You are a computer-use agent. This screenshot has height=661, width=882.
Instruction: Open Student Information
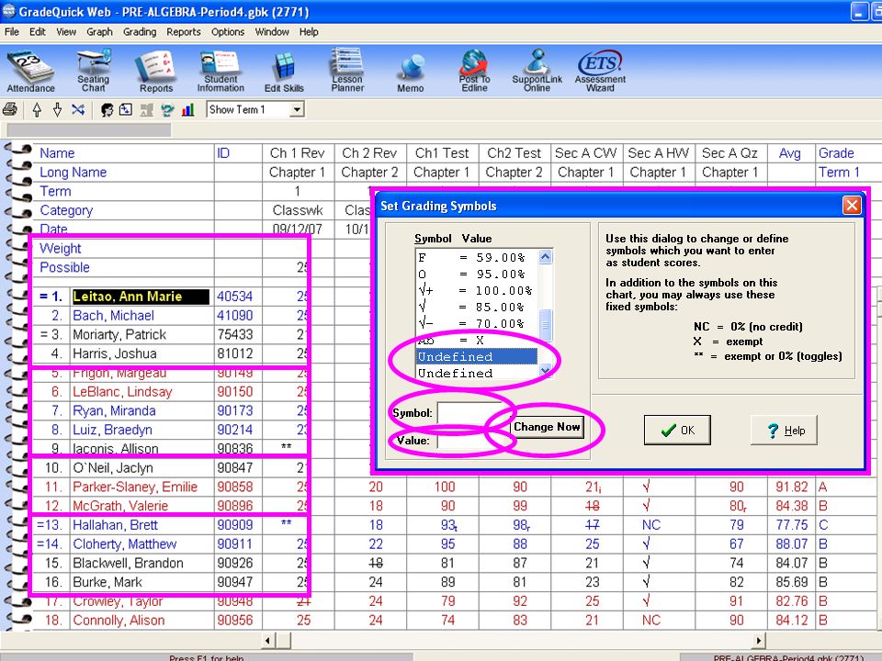coord(220,72)
